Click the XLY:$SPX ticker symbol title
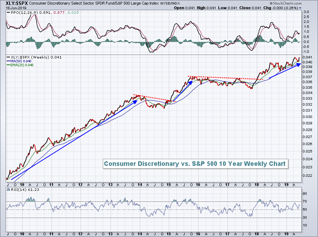 17,3
